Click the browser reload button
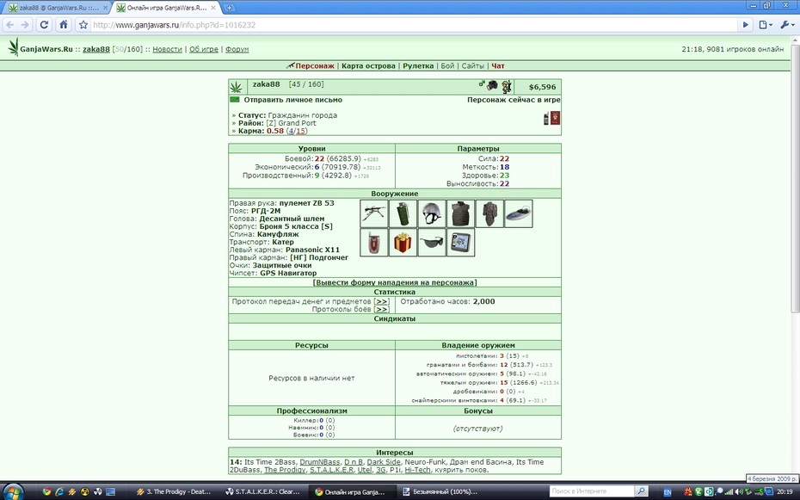800x500 pixels. (44, 24)
